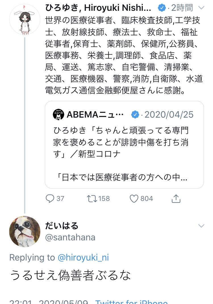Screen dimensions: 213x304
Task: Tap the share upload icon
Action: pos(176,198)
